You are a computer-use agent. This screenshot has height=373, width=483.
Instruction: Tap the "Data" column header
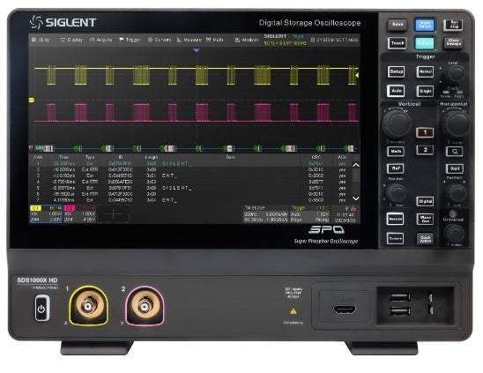(x=230, y=157)
